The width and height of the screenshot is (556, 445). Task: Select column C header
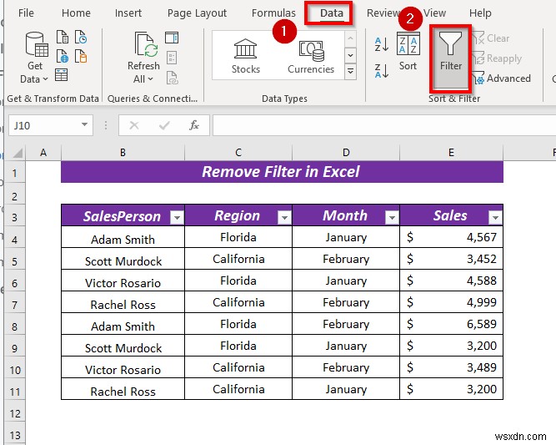click(238, 153)
